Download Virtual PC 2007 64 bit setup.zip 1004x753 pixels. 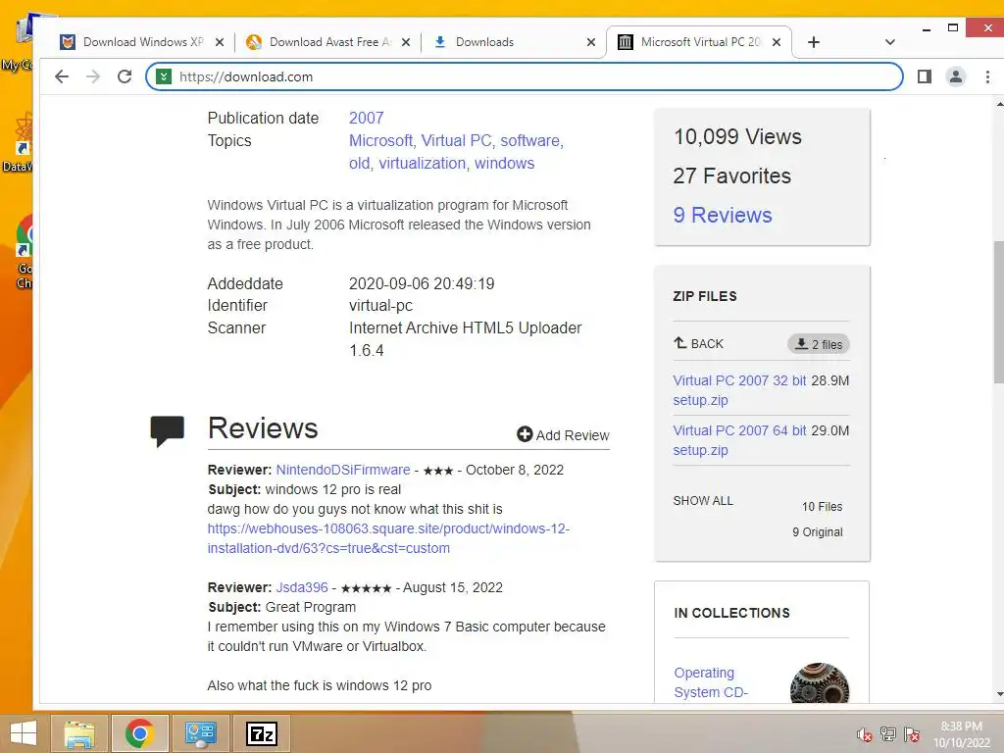point(739,440)
